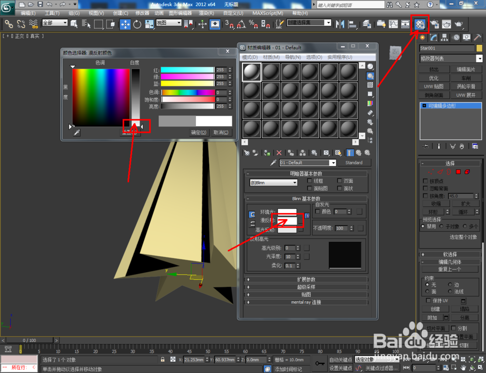The image size is (486, 373).
Task: Open 导航(N) menu in Material Editor
Action: click(293, 57)
